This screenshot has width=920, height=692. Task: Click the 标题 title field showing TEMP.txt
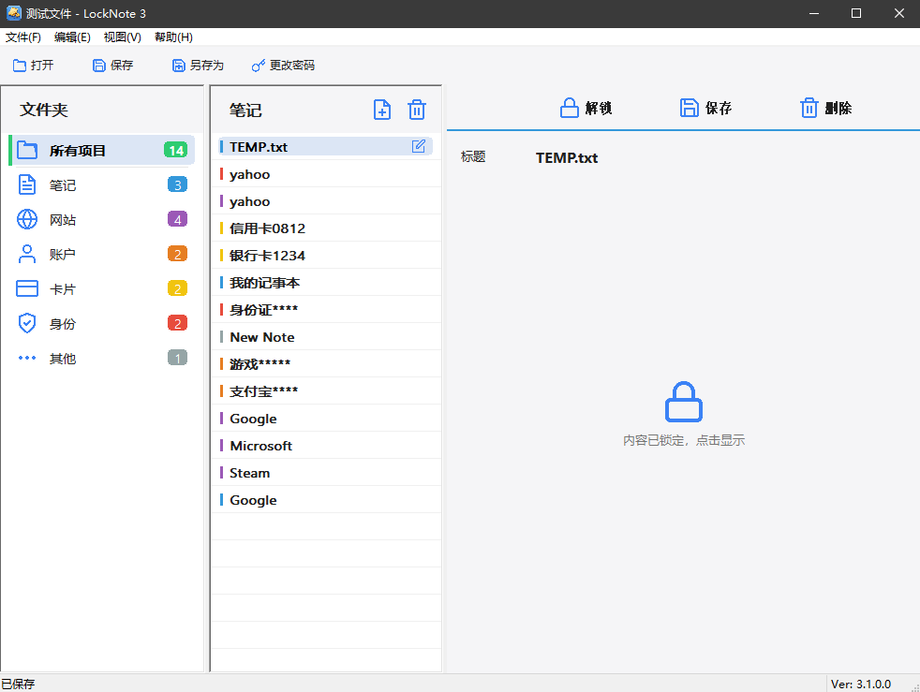coord(566,157)
